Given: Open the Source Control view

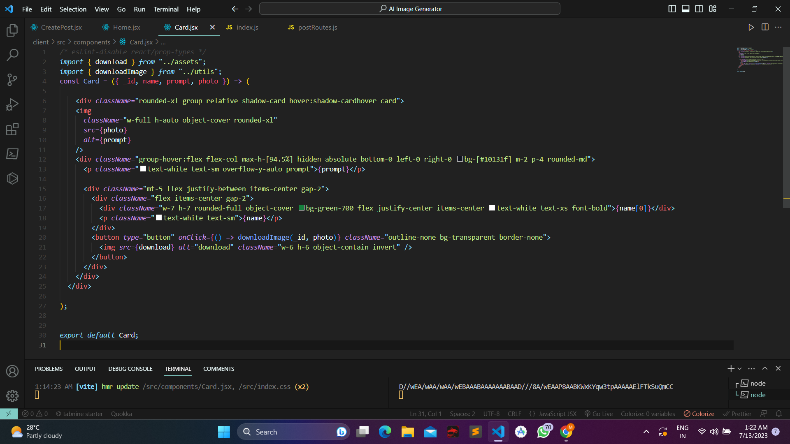Looking at the screenshot, I should 12,80.
